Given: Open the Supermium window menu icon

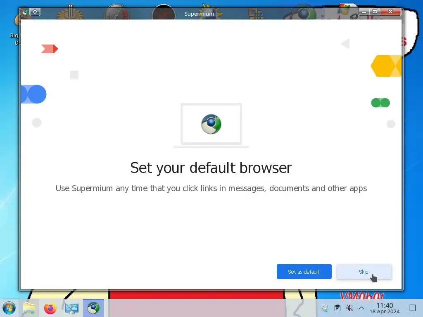Looking at the screenshot, I should click(x=25, y=12).
